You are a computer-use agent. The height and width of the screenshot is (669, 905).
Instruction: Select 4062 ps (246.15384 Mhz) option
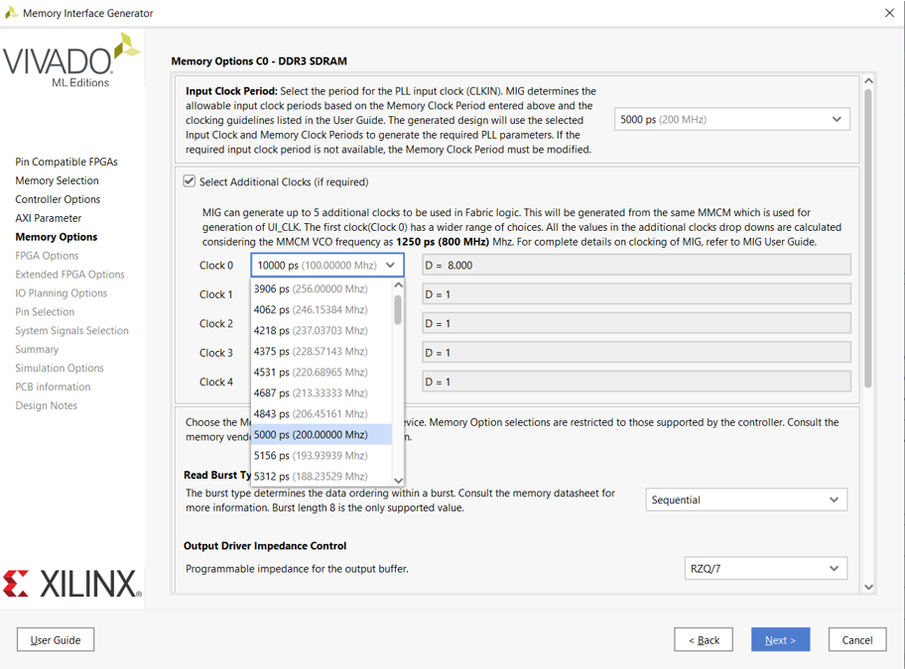[x=323, y=309]
